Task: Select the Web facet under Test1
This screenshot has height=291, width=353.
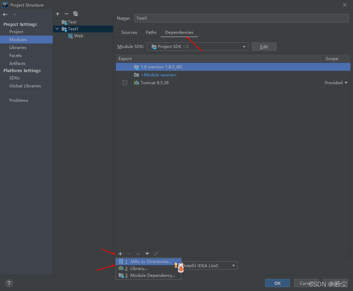Action: (x=83, y=36)
